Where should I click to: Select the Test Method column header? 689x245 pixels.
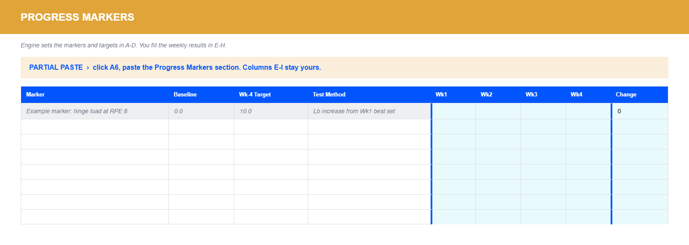click(369, 95)
